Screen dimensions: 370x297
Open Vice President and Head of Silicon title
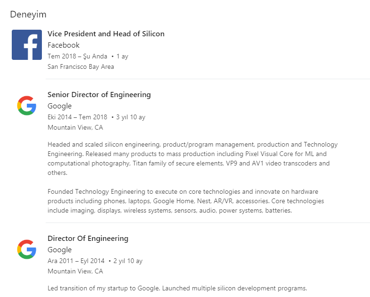click(x=106, y=34)
